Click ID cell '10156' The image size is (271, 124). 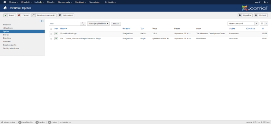point(265,34)
